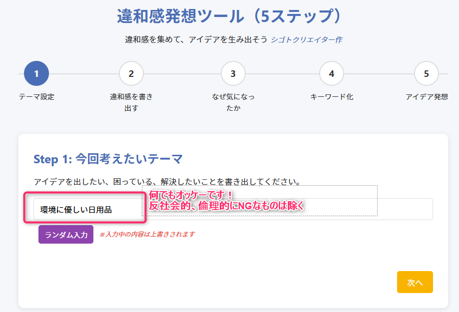Click the red overwrite warning note
This screenshot has height=312, width=459.
coord(147,234)
